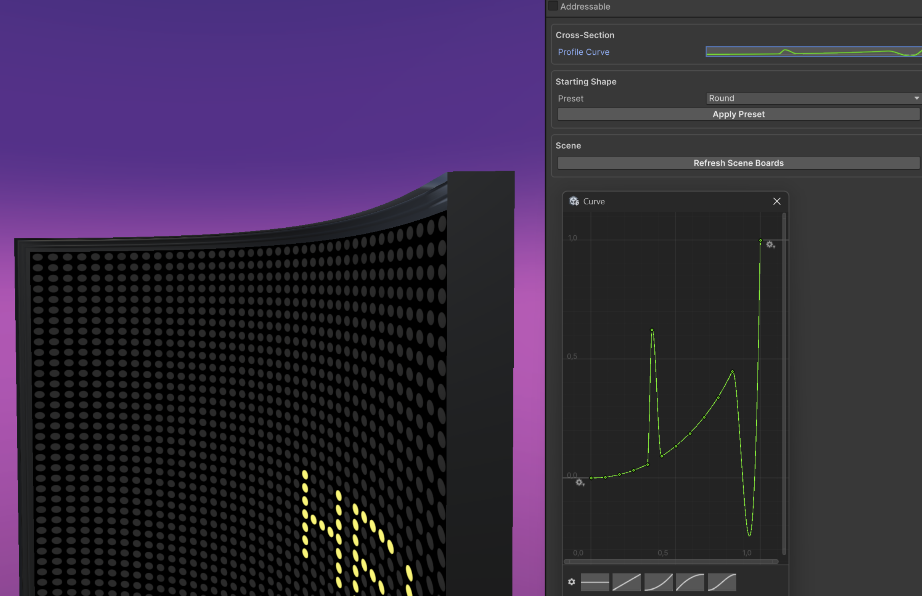922x596 pixels.
Task: Close the Curve editor window
Action: (777, 201)
